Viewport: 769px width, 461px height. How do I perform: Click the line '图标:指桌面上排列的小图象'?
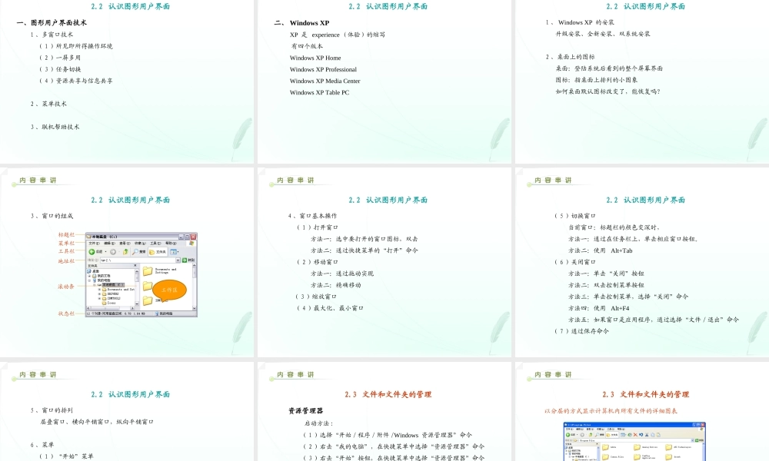(597, 80)
